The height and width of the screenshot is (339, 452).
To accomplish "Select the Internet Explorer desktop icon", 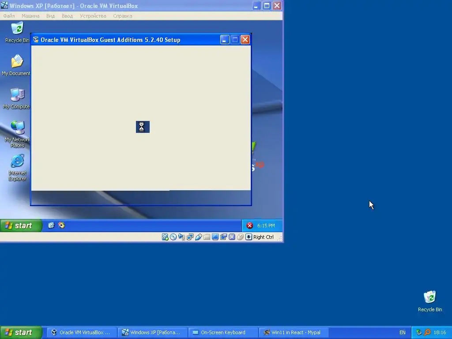I will (x=17, y=167).
